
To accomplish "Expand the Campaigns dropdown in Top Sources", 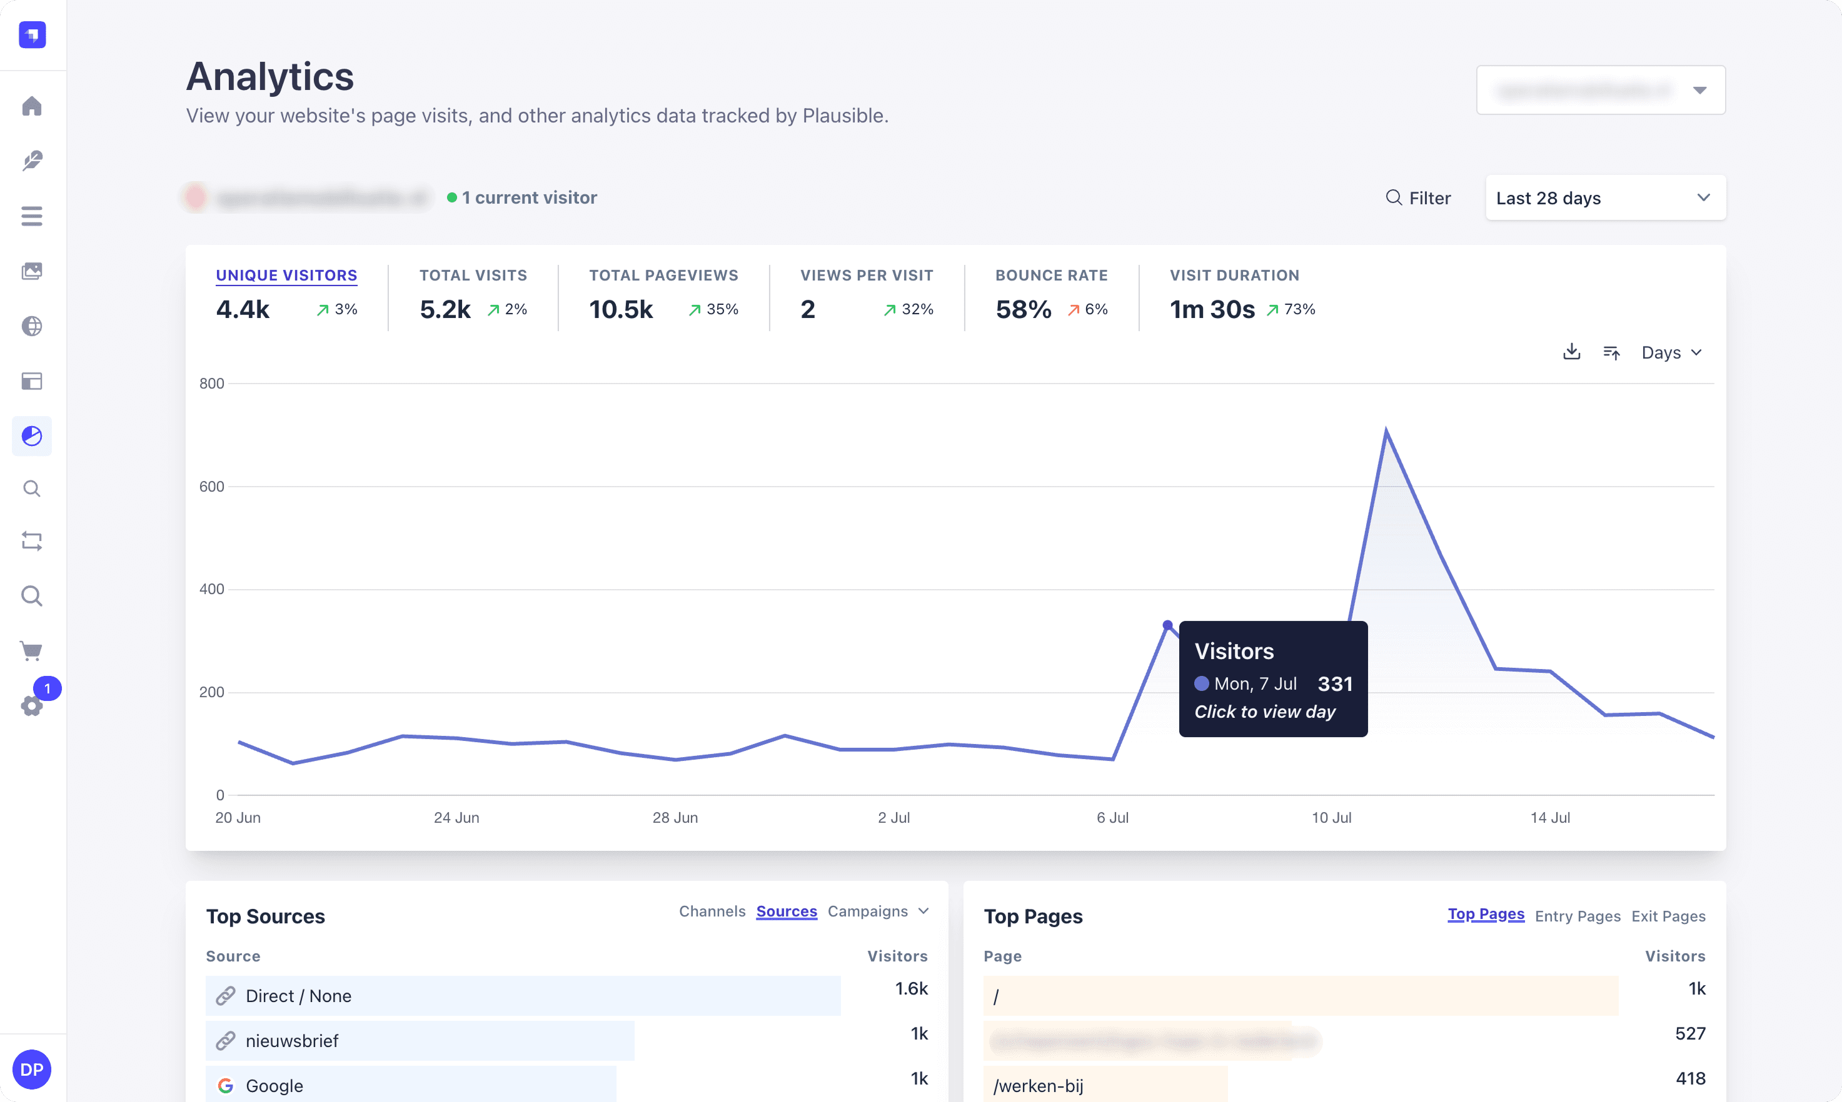I will click(x=877, y=911).
